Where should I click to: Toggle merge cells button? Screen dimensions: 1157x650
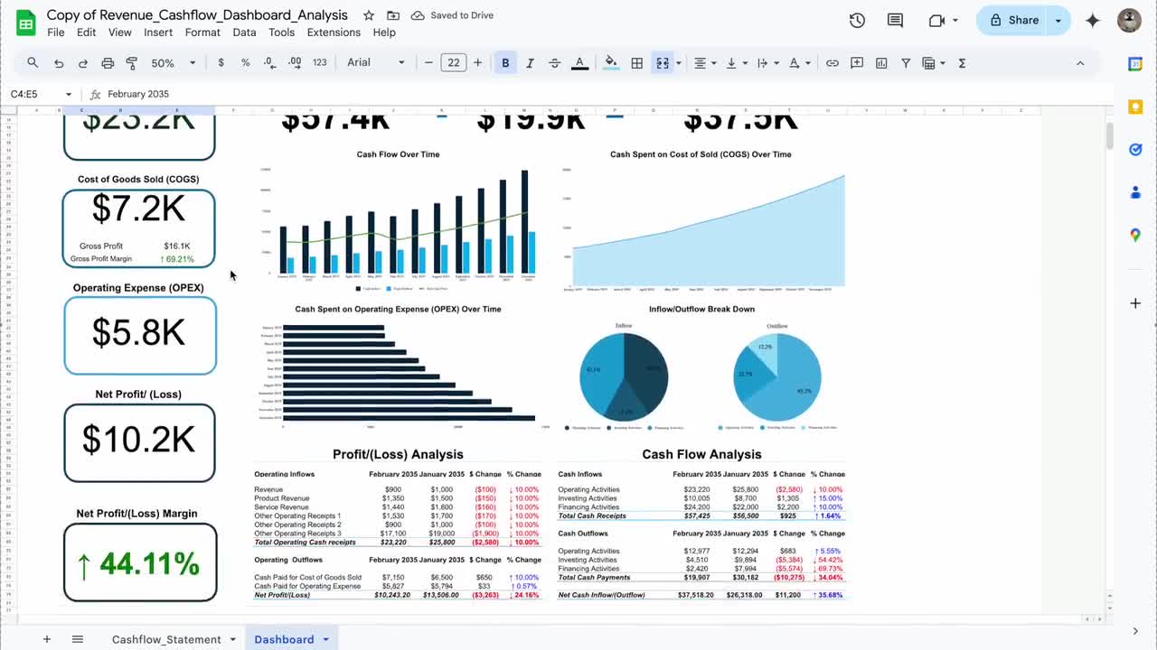[x=663, y=63]
